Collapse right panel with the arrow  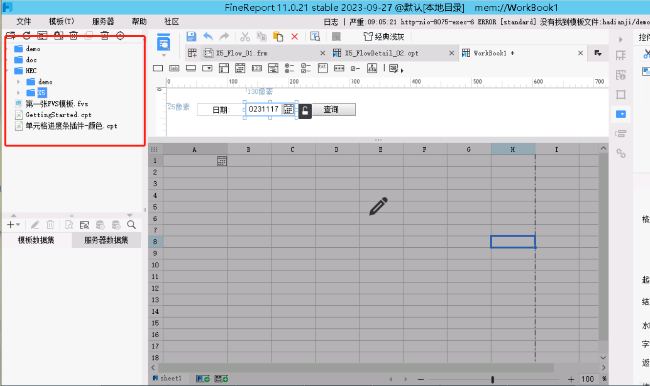click(x=621, y=40)
